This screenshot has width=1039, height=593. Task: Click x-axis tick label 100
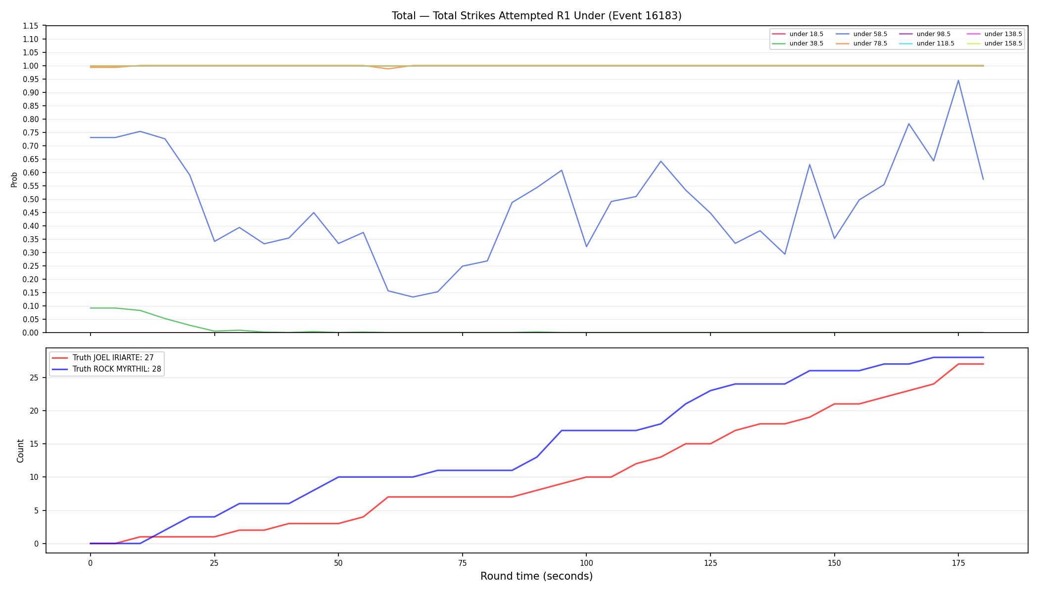tap(586, 562)
